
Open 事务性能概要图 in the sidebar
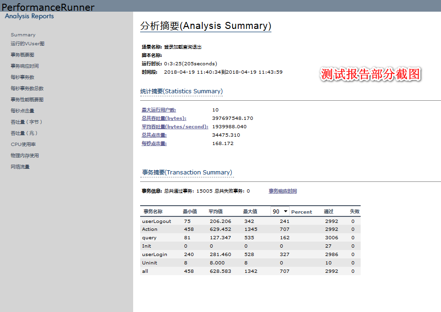pos(27,100)
